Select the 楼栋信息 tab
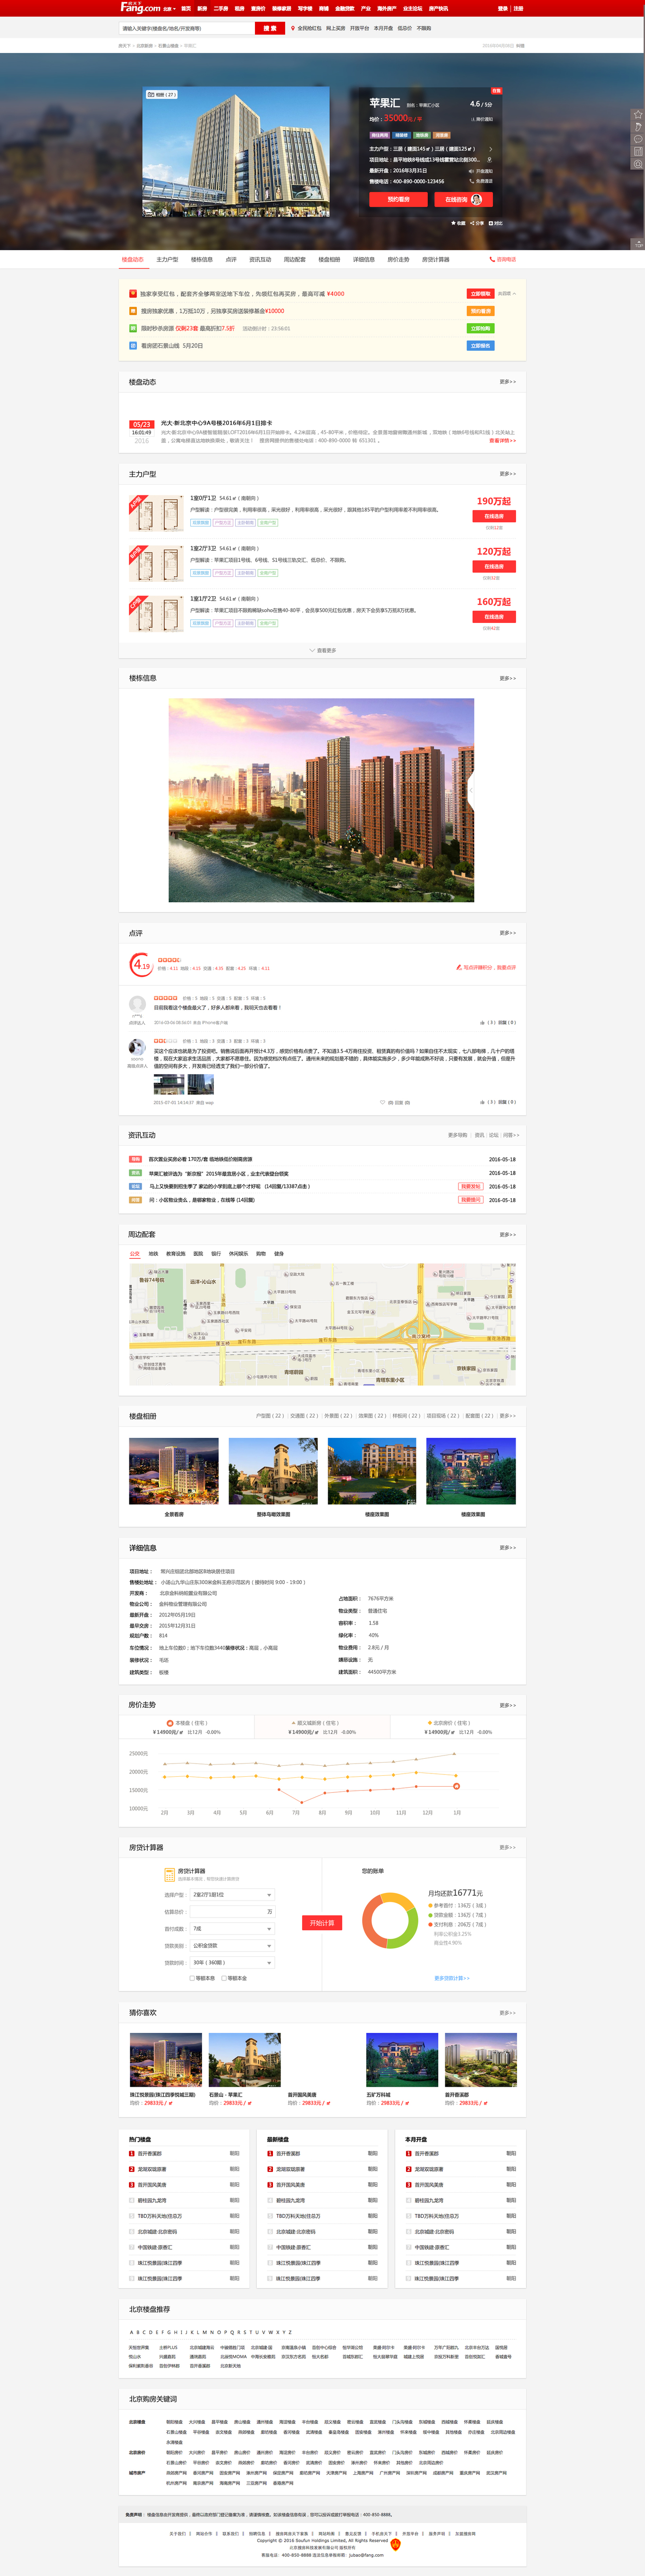The image size is (645, 2576). pos(202,259)
